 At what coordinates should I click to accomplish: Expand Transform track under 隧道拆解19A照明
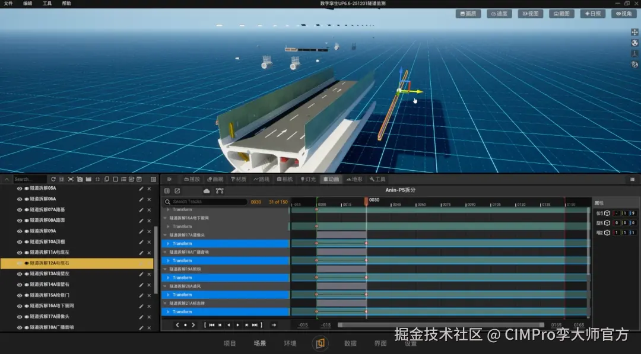[168, 278]
